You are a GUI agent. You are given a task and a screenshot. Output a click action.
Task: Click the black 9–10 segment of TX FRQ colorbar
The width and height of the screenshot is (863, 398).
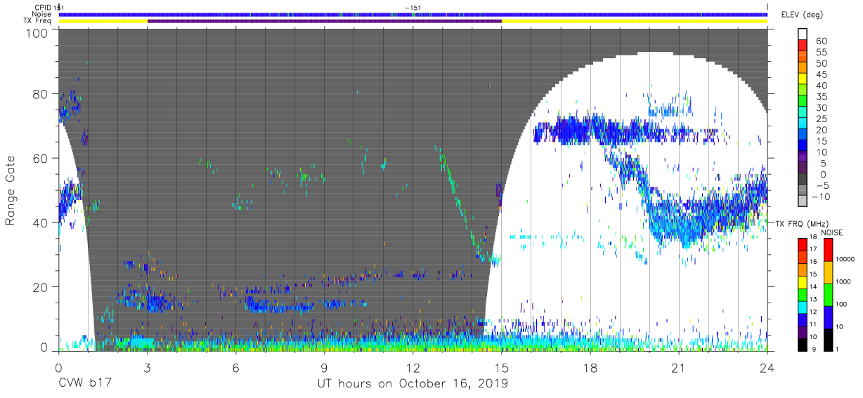point(804,343)
